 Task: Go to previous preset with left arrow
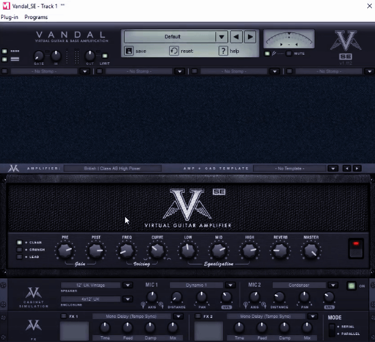[x=236, y=37]
